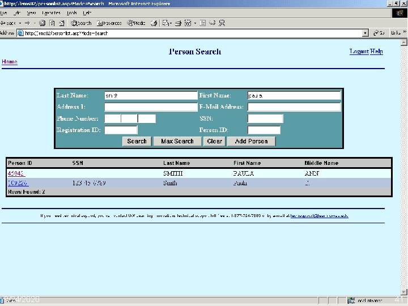Click the Phone Number last box
The height and width of the screenshot is (306, 408).
147,118
